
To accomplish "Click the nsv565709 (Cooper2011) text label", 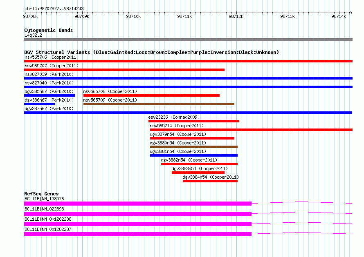I will (110, 100).
